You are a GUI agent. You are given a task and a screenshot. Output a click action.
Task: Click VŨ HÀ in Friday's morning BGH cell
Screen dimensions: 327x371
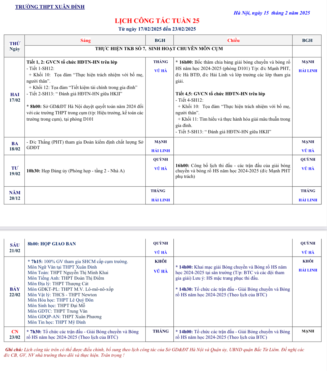(160, 253)
